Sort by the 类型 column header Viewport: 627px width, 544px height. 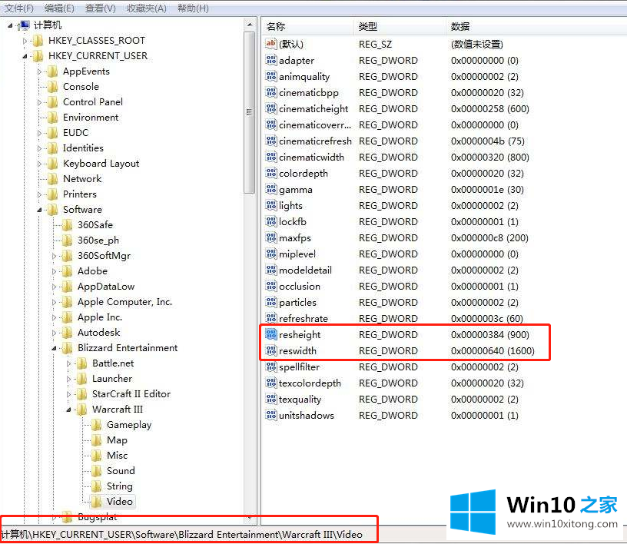coord(400,27)
